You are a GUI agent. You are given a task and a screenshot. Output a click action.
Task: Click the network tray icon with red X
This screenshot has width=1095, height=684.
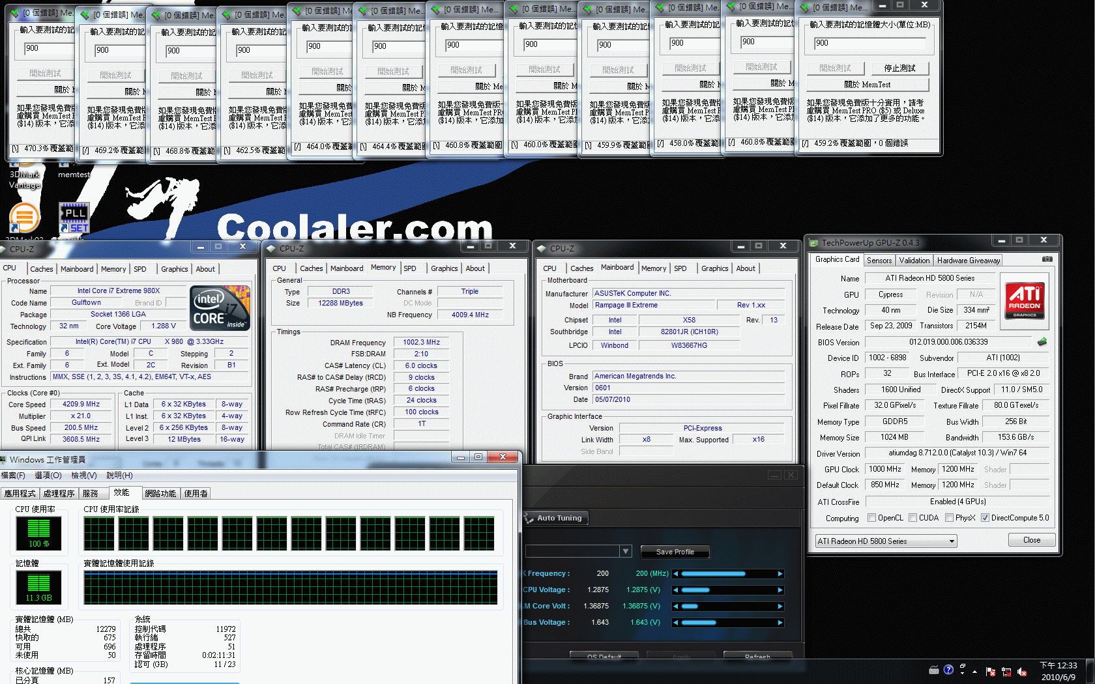[1006, 672]
